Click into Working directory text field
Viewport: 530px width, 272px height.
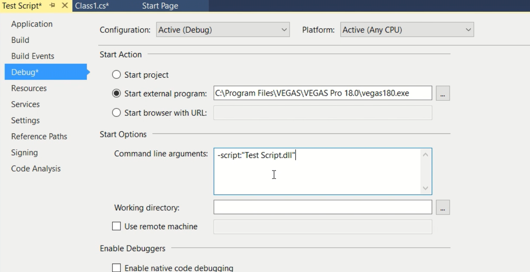(x=322, y=208)
